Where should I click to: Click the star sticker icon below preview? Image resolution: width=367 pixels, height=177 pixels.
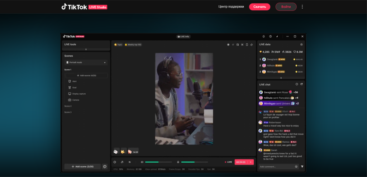124,151
